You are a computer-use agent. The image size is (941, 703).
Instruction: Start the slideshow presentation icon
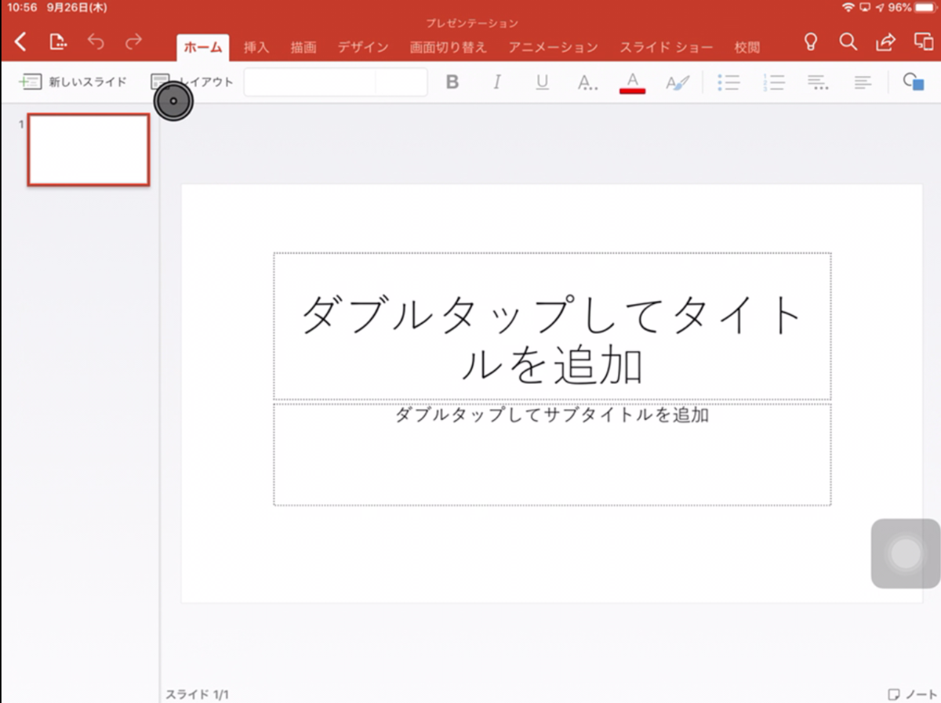[x=922, y=43]
